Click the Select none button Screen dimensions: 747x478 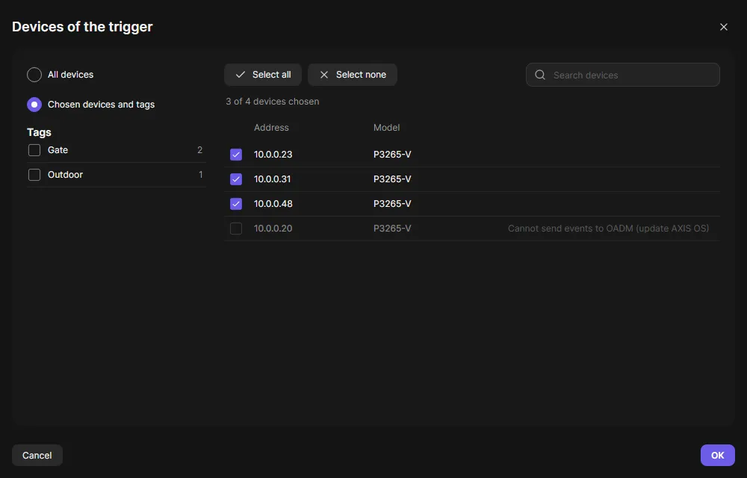(353, 75)
